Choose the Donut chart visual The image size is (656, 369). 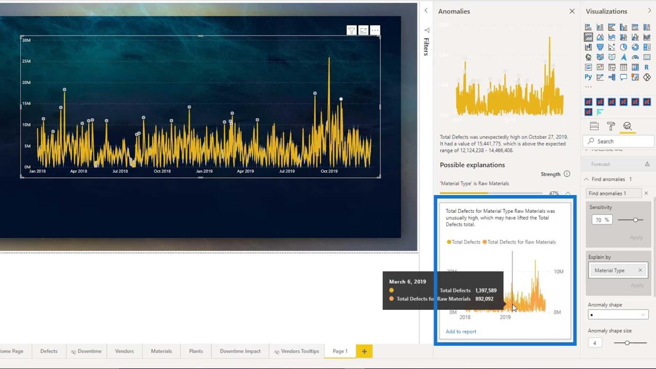pos(635,47)
